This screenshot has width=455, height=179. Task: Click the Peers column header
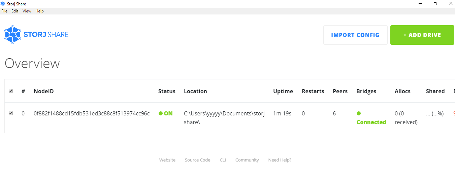(340, 91)
